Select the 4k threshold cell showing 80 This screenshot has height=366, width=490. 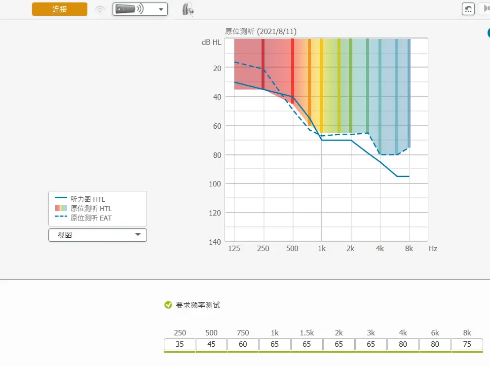[403, 344]
